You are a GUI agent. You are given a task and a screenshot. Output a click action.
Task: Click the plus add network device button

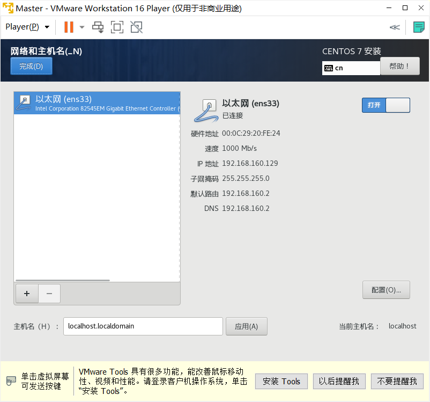pyautogui.click(x=27, y=294)
